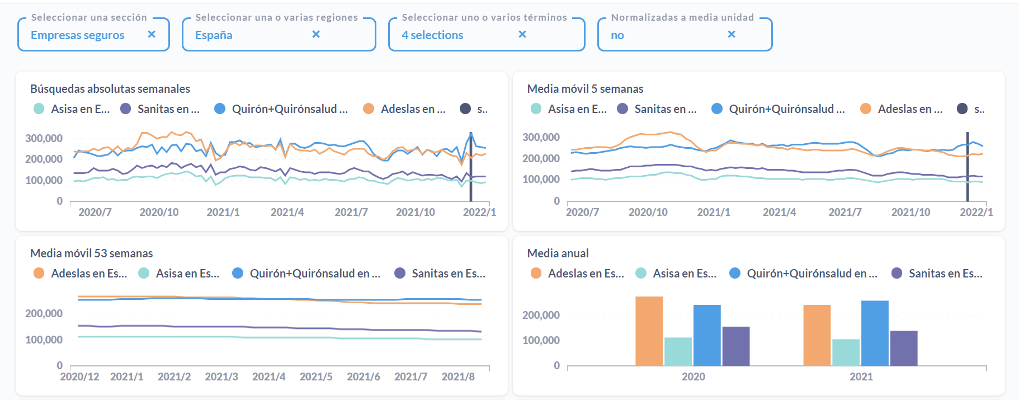Clear the normalization 'no' value
Image resolution: width=1019 pixels, height=400 pixels.
point(731,35)
